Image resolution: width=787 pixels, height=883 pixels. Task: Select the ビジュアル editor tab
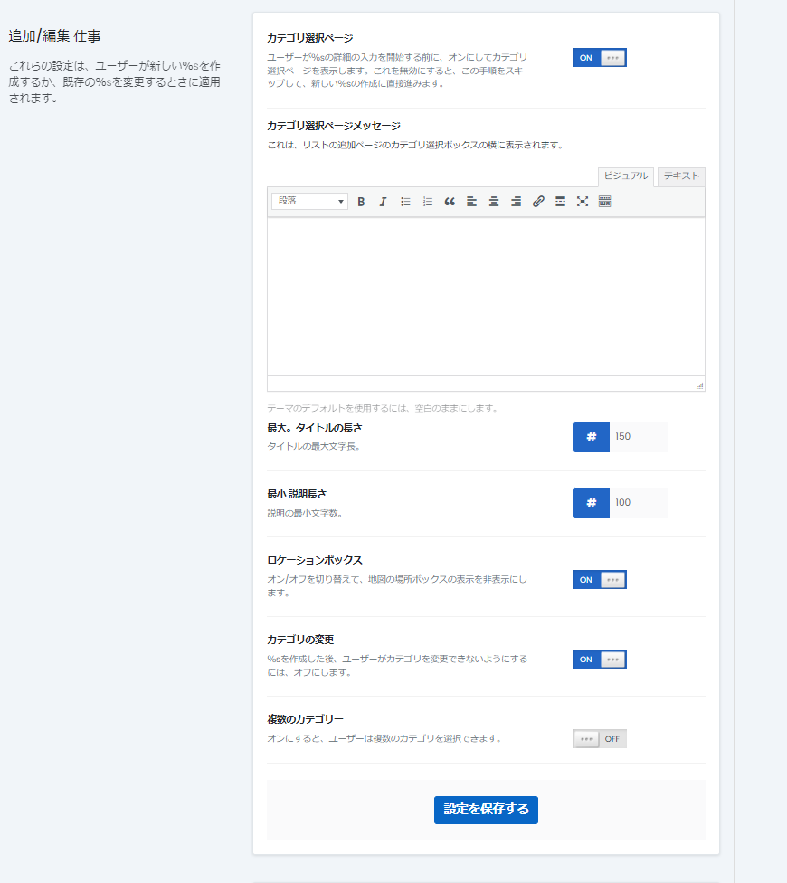click(x=625, y=176)
